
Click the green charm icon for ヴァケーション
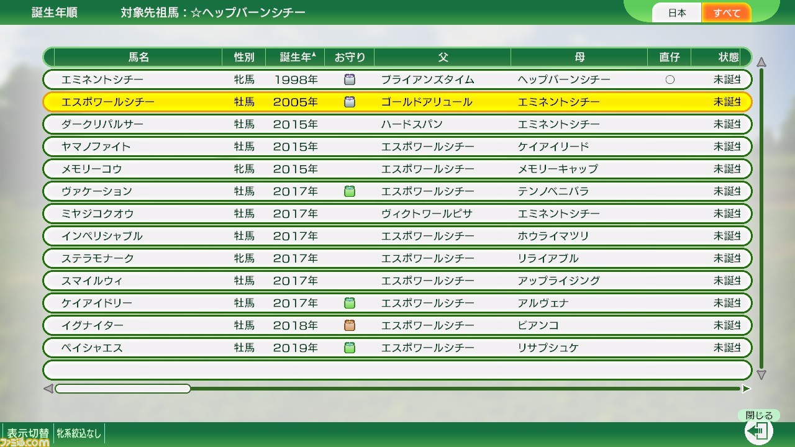click(x=350, y=191)
